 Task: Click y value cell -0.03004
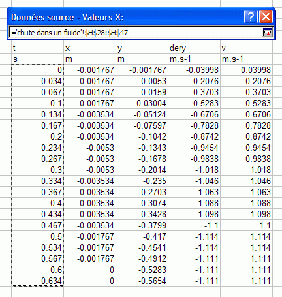[142, 103]
